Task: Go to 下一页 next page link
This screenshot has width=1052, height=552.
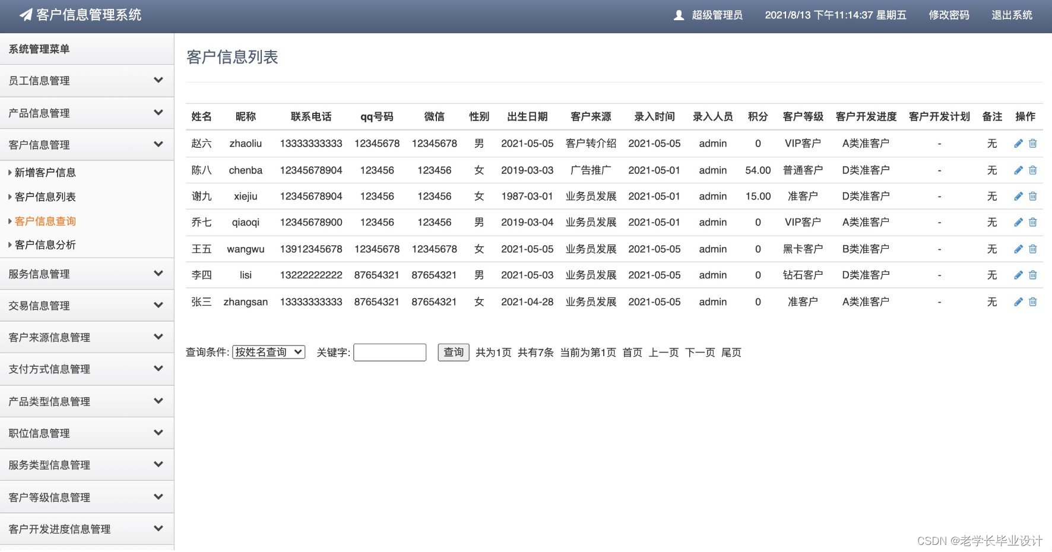Action: (700, 353)
